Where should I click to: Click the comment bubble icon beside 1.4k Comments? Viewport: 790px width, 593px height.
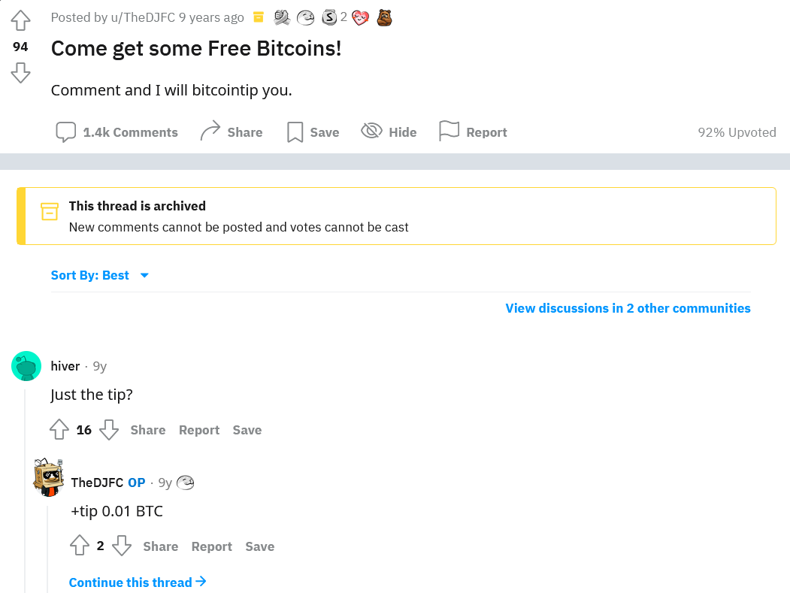tap(66, 132)
